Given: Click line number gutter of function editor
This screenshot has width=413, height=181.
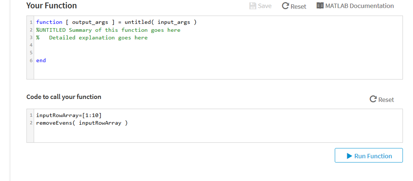Looking at the screenshot, I should point(30,47).
